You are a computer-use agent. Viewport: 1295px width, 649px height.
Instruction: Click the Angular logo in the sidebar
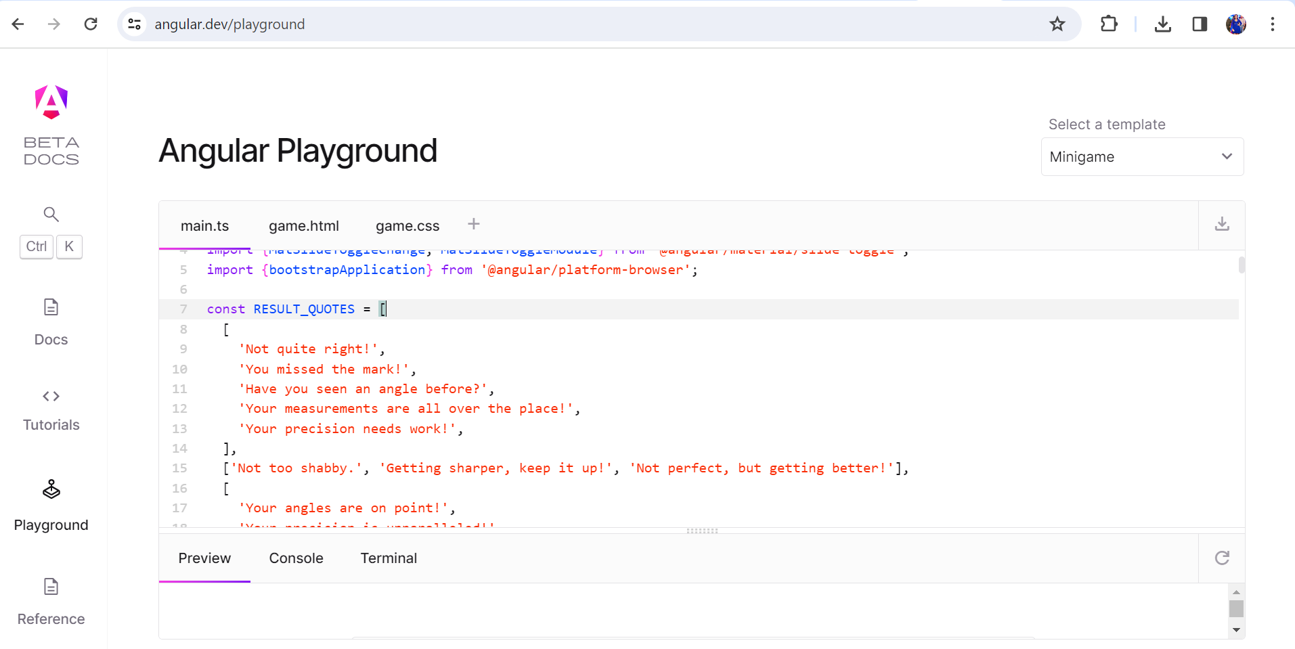[51, 102]
